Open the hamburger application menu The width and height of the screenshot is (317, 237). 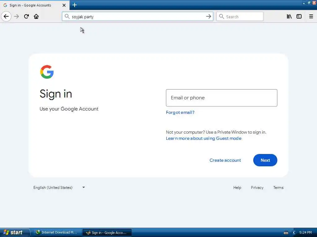coord(311,16)
